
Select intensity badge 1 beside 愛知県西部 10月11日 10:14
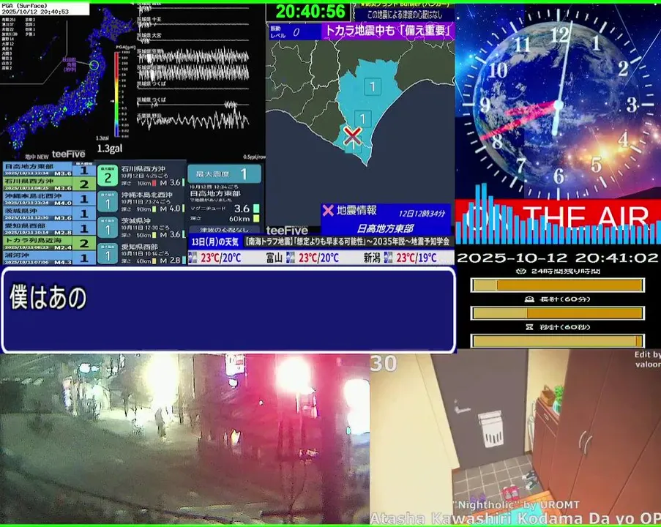click(x=108, y=254)
